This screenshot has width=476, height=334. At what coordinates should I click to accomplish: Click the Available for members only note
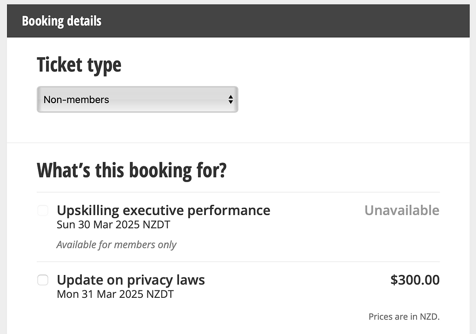point(116,244)
